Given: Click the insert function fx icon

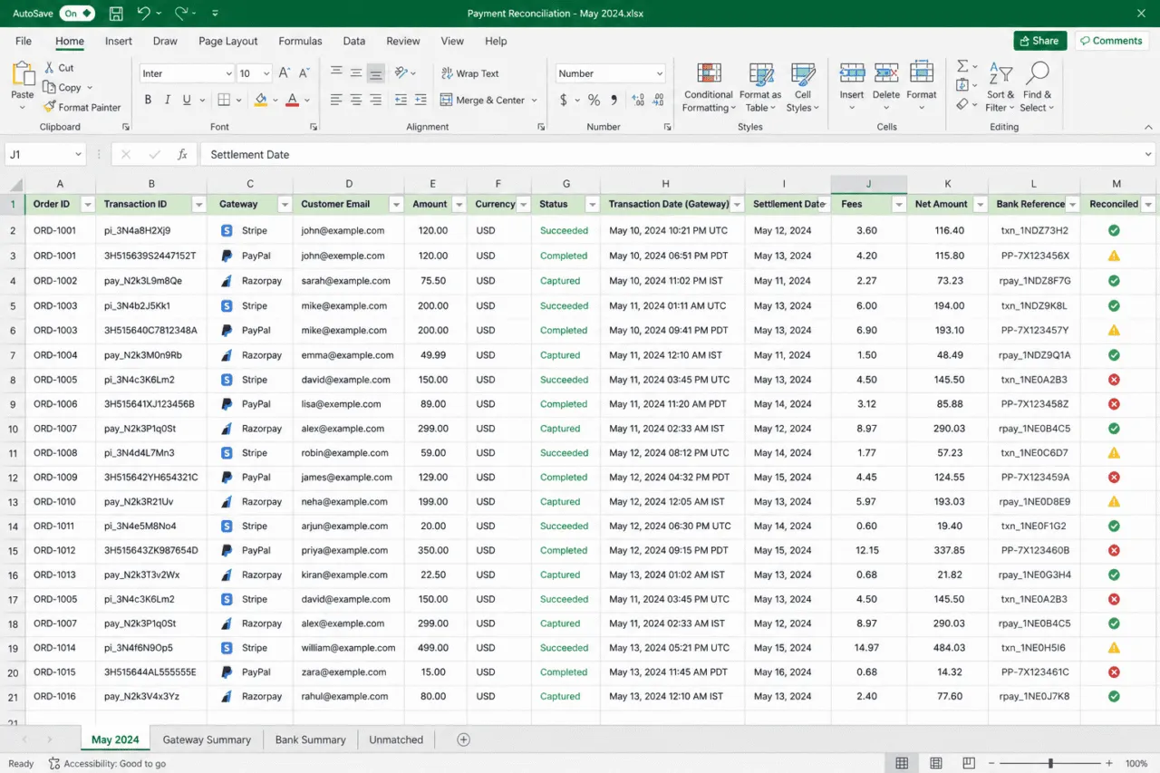Looking at the screenshot, I should (182, 154).
